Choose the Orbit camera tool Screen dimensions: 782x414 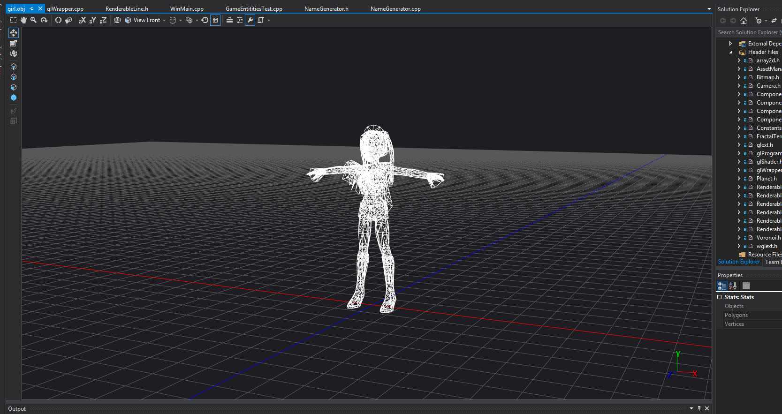pyautogui.click(x=44, y=20)
